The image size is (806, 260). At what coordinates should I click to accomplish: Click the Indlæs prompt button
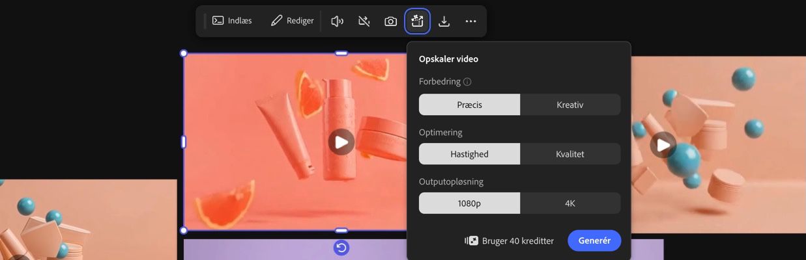[x=232, y=21]
